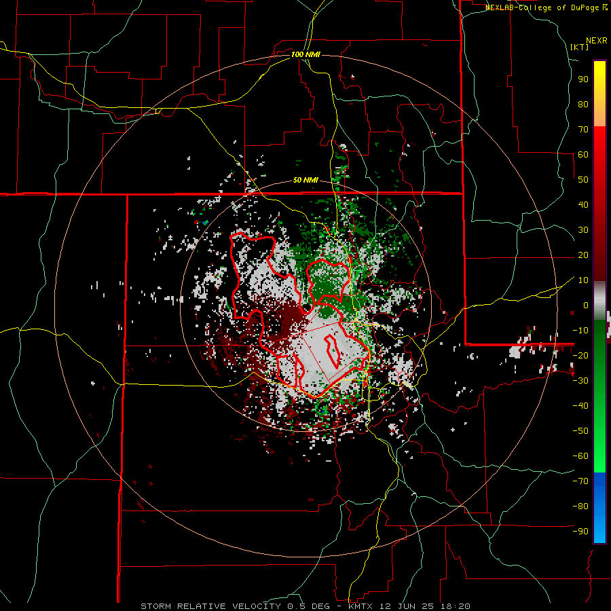The height and width of the screenshot is (611, 611).
Task: Pick the orange segment of the color bar
Action: [599, 115]
